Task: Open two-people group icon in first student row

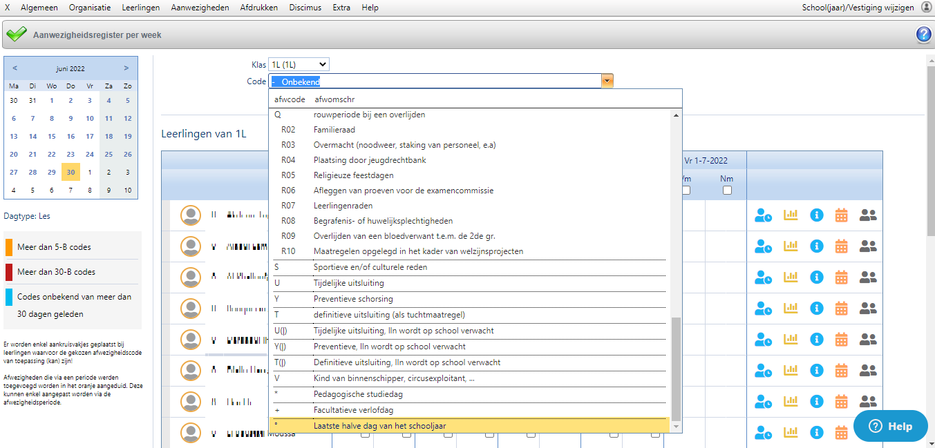Action: tap(868, 215)
